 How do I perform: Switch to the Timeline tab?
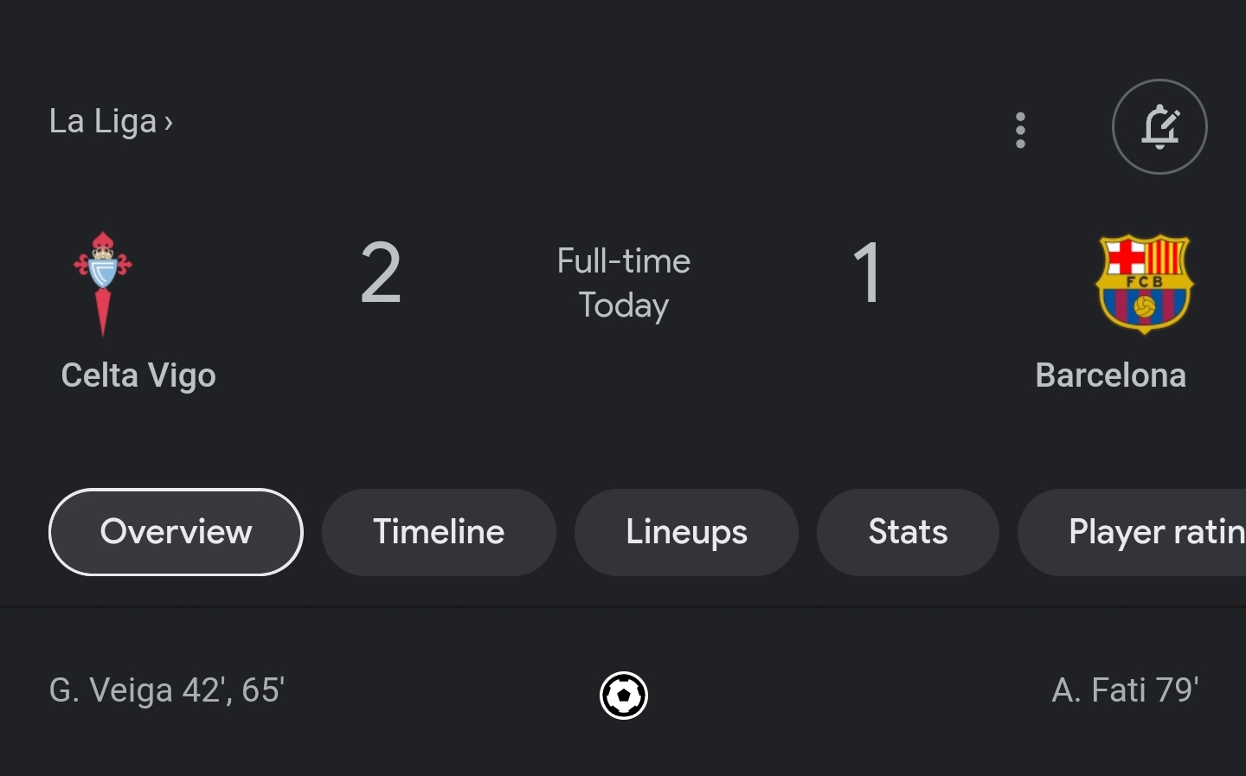(x=439, y=532)
